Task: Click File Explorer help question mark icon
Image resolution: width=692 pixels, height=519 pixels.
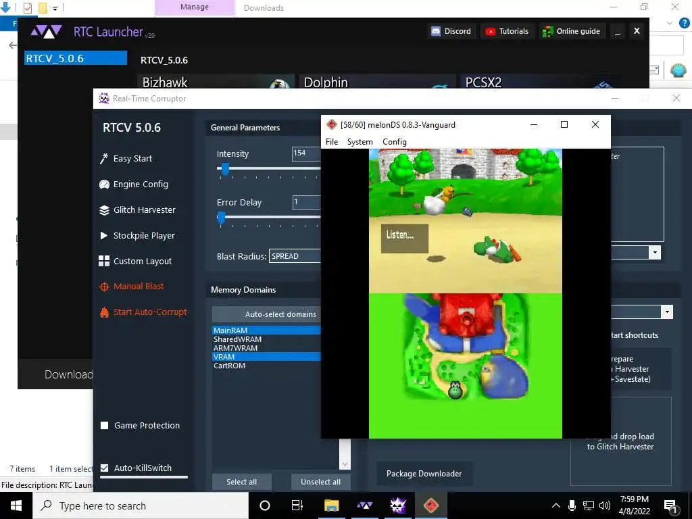Action: click(x=684, y=23)
